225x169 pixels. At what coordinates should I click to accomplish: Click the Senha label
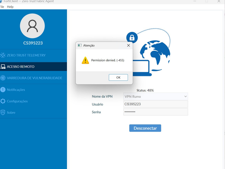(96, 112)
